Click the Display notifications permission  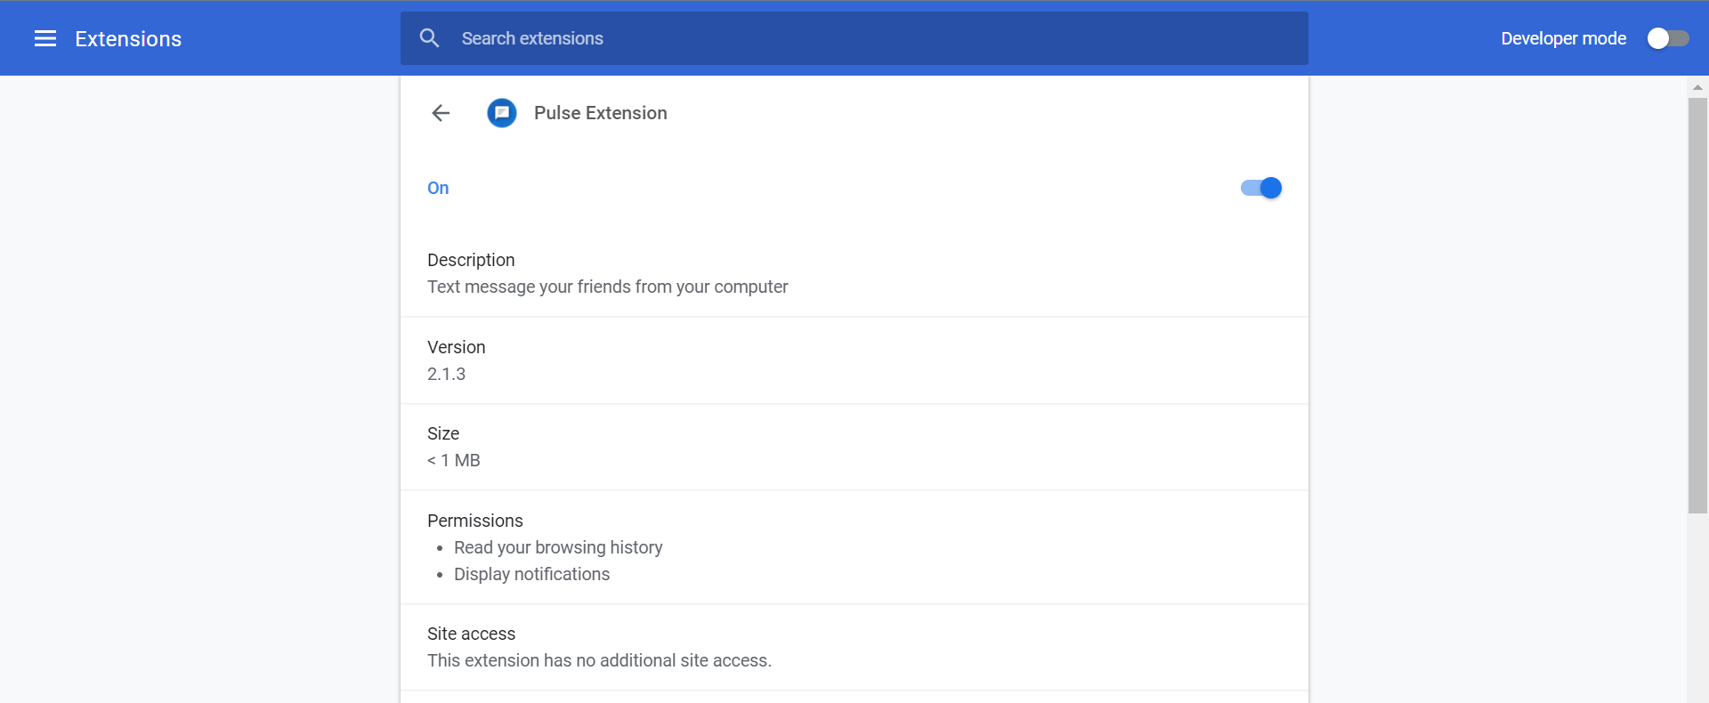tap(531, 574)
